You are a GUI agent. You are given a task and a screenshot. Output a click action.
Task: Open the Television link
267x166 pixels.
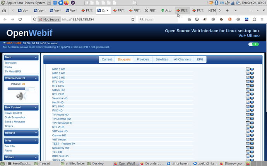click(10, 63)
